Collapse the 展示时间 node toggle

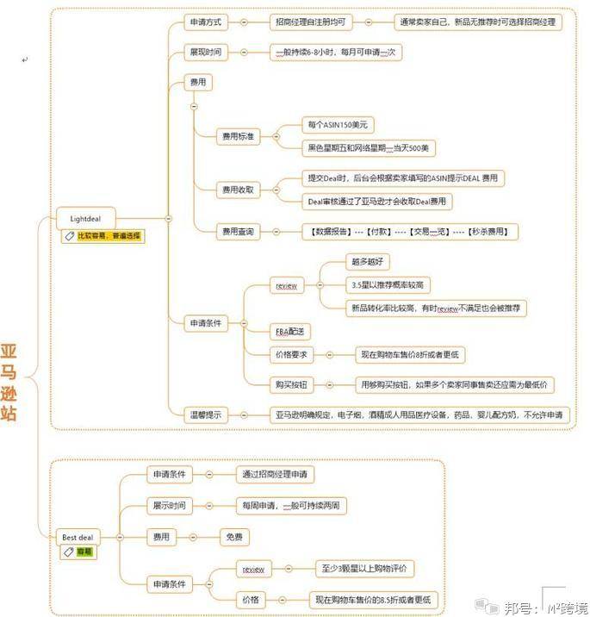tap(209, 506)
